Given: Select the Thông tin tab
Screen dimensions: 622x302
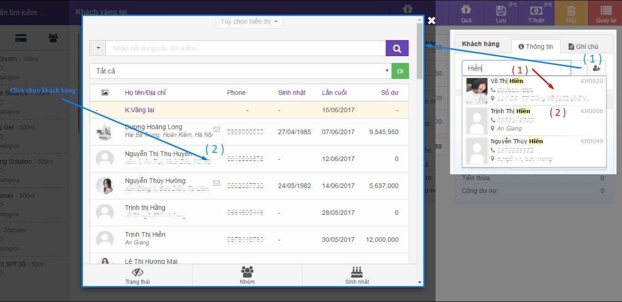Looking at the screenshot, I should click(x=535, y=47).
